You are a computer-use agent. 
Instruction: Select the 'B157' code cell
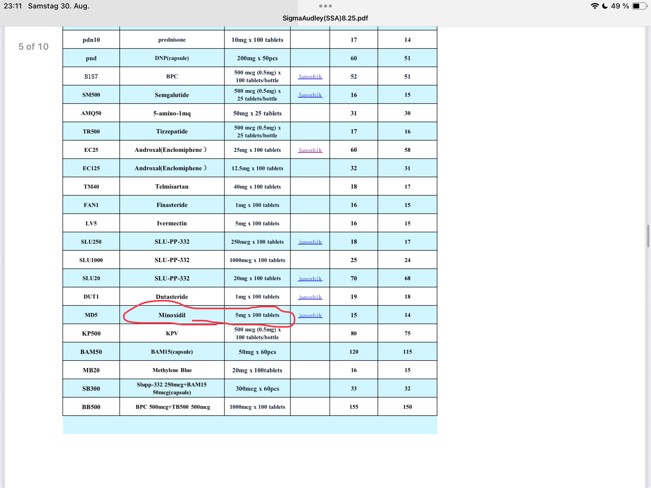click(x=91, y=76)
